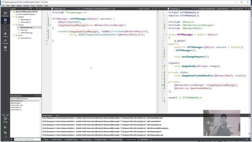The height and width of the screenshot is (142, 252).
Task: Select mainwindow.ui under Forms
Action: click(26, 38)
